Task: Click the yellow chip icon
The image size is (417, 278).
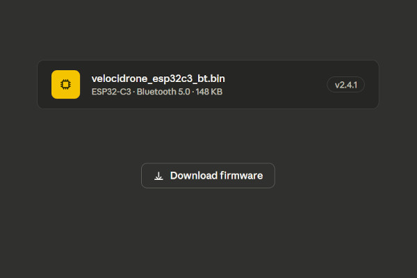Action: point(65,84)
